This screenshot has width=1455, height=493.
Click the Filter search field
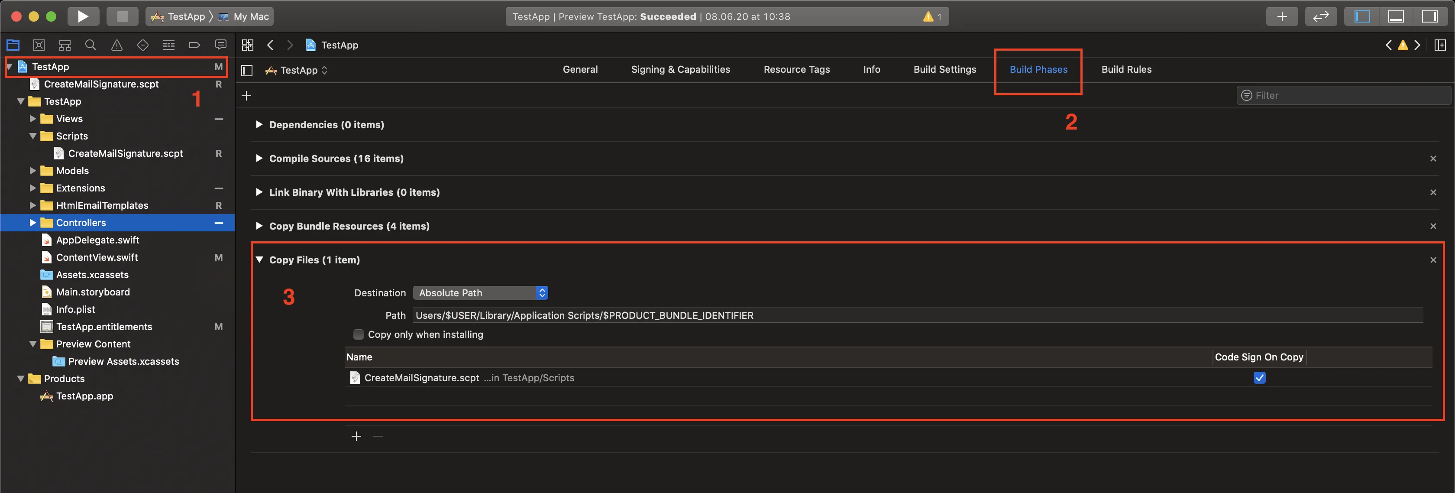pyautogui.click(x=1344, y=96)
